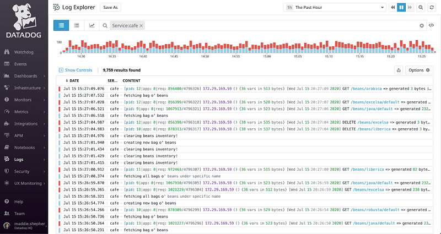Screen dimensions: 441x234
Task: Expand Monitors submenu arrow
Action: (x=45, y=100)
